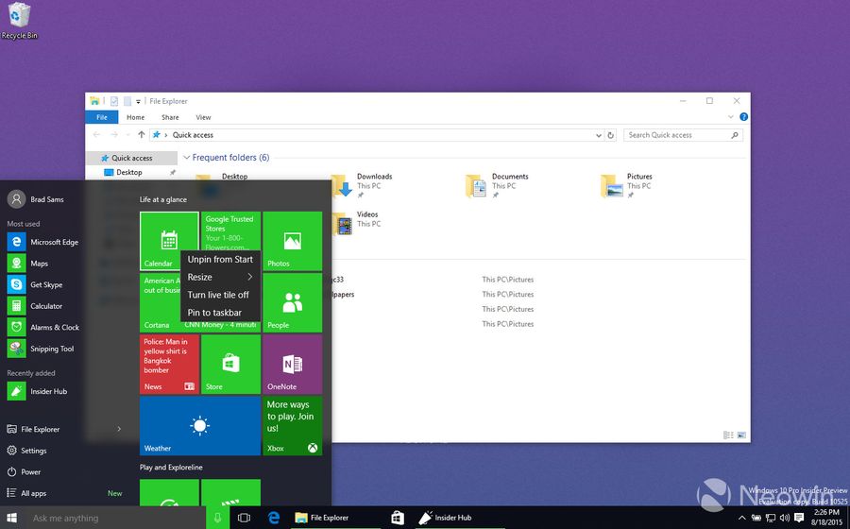Screen dimensions: 850x529
Task: Click Cortana microphone icon
Action: pos(218,518)
